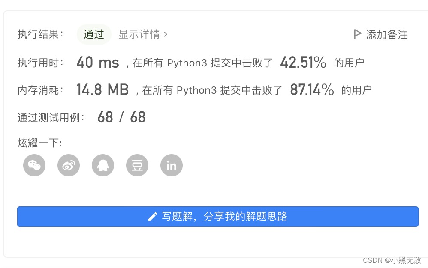Open 添加备注 to add a note
The width and height of the screenshot is (428, 268).
386,34
